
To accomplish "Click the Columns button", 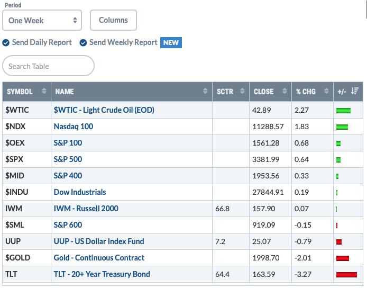I will [113, 20].
